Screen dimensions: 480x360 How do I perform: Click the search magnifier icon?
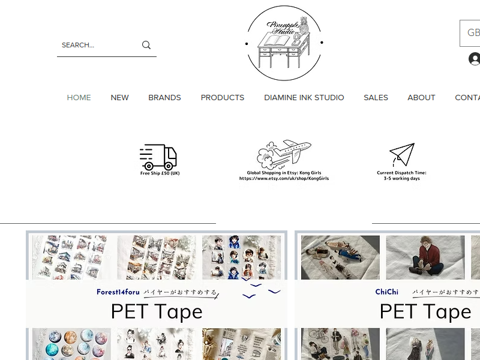146,45
